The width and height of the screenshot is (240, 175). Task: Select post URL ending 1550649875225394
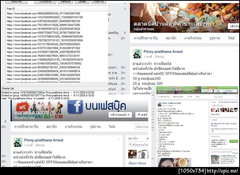coord(45,36)
